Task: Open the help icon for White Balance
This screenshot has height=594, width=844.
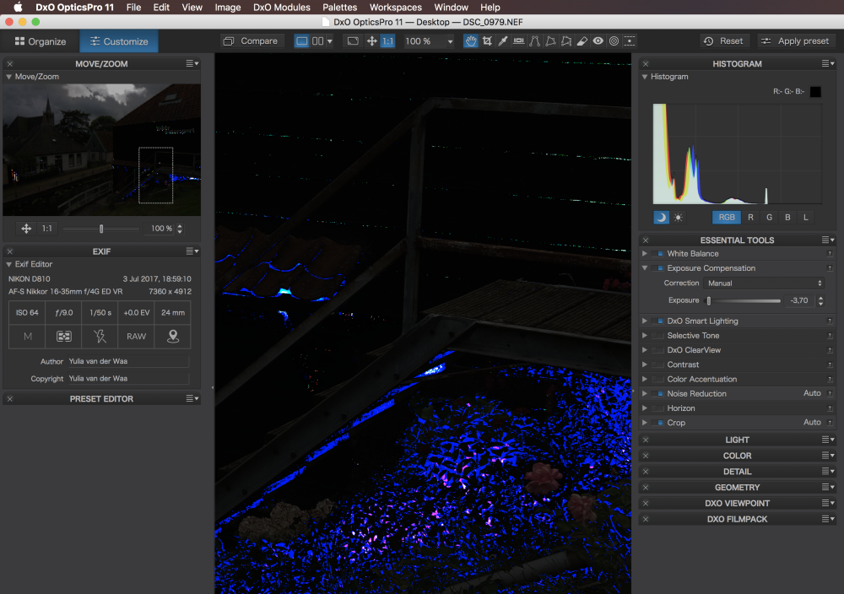Action: coord(830,253)
